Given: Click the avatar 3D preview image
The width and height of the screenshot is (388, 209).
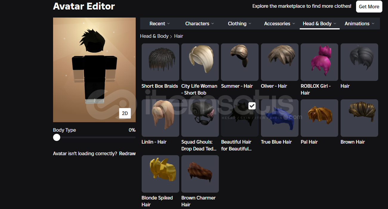Looking at the screenshot, I should point(94,70).
